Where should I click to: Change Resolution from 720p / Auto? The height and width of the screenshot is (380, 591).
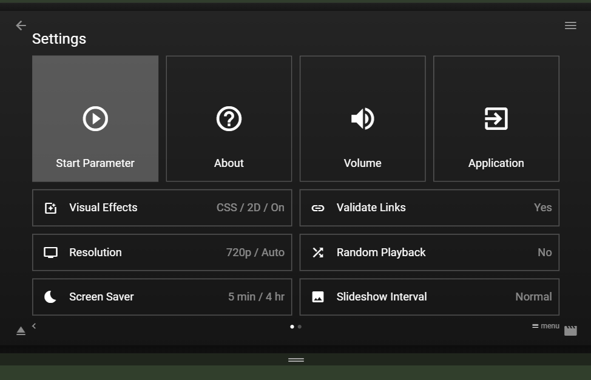162,253
